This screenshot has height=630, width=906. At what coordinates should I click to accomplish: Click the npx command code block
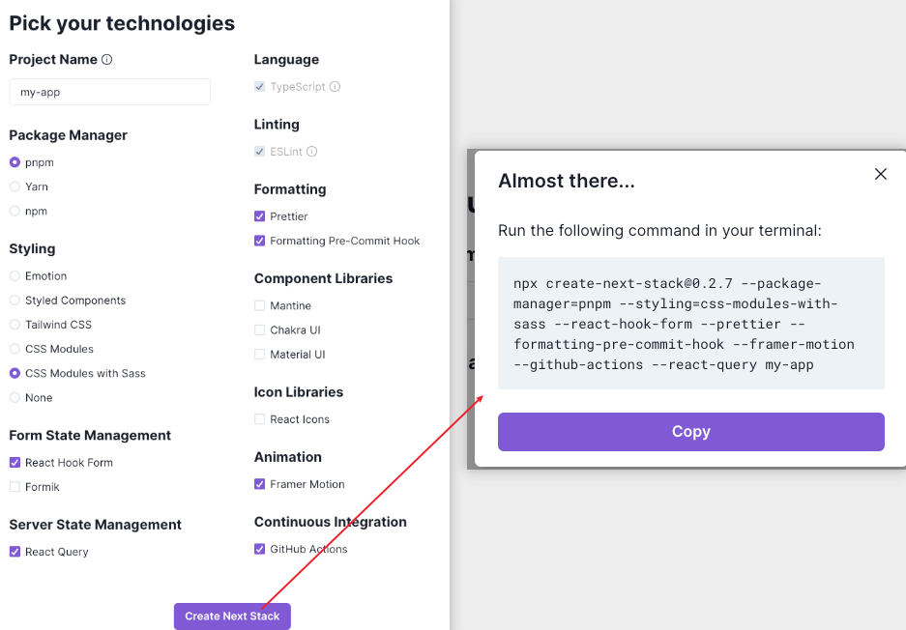click(x=691, y=324)
